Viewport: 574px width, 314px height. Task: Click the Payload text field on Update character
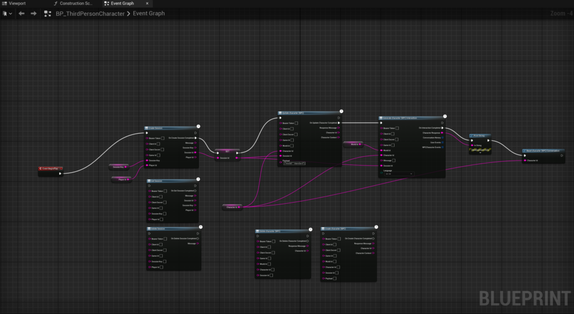[x=294, y=163]
